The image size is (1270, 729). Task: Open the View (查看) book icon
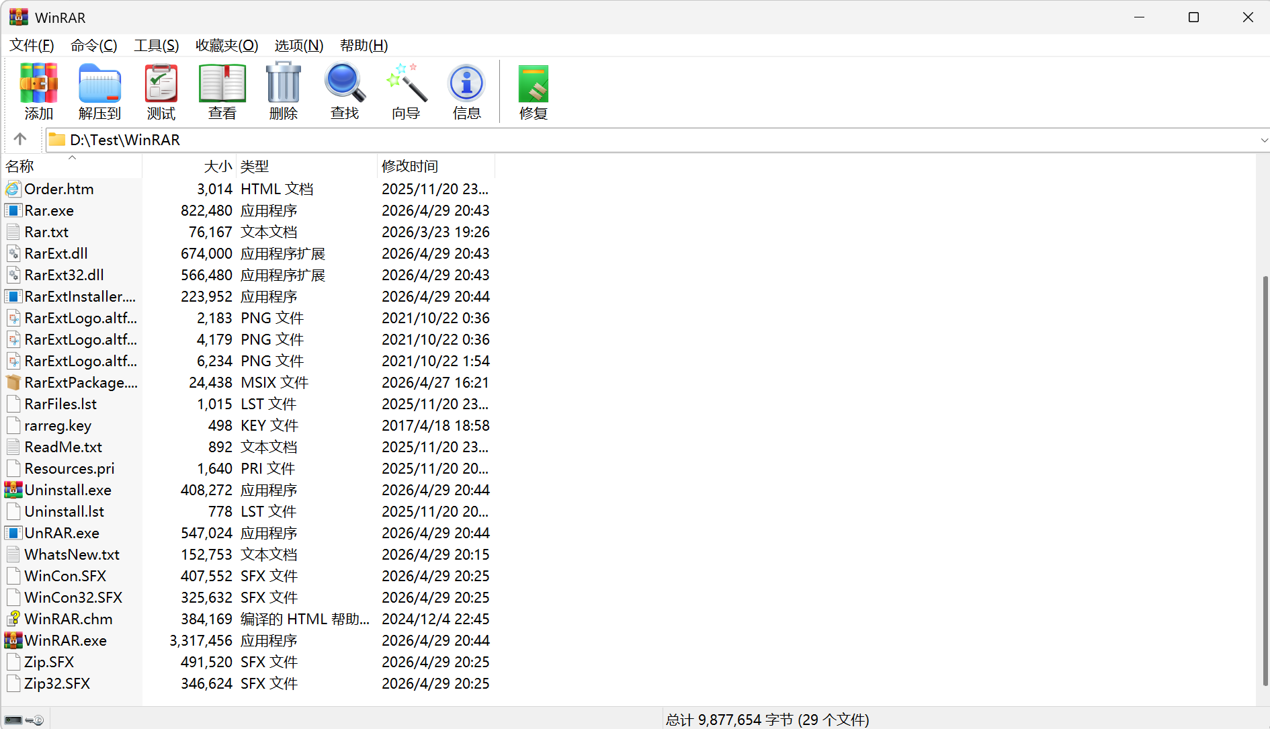pos(222,91)
